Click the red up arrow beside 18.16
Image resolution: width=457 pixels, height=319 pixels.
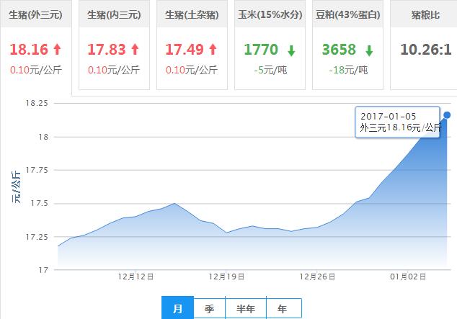click(x=57, y=49)
